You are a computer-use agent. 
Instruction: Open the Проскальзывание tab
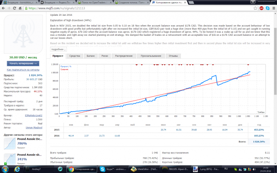(151, 56)
